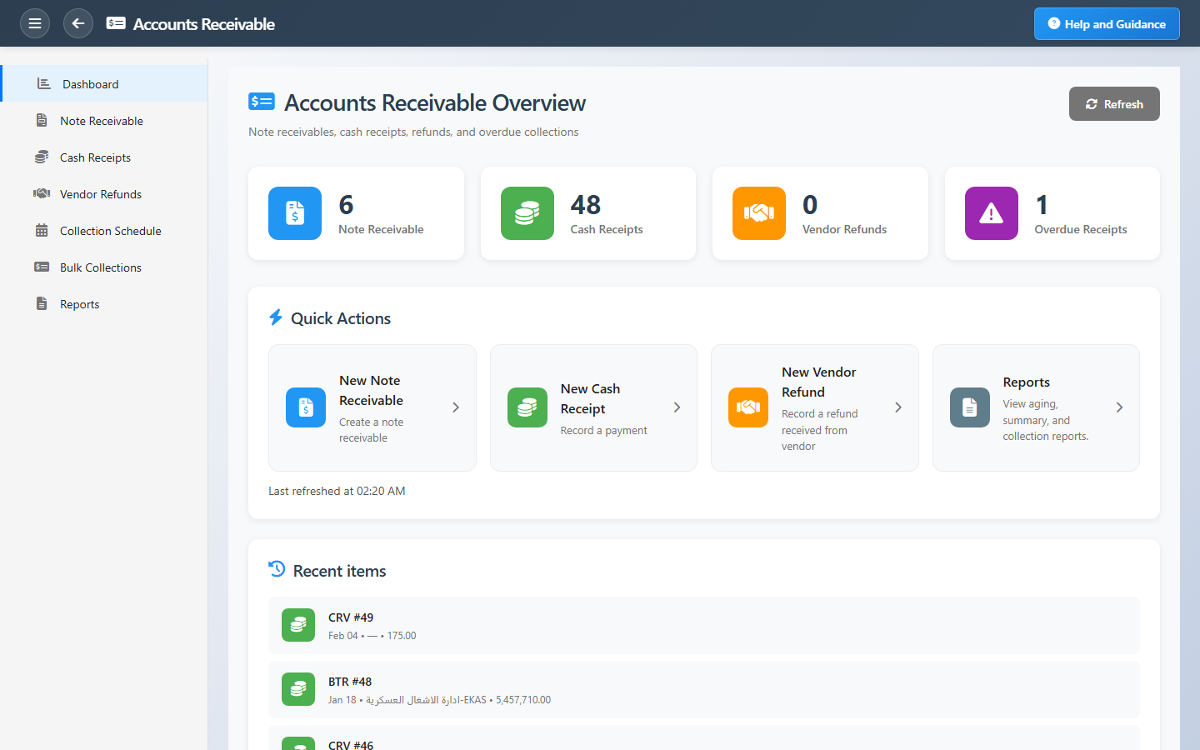Viewport: 1200px width, 750px height.
Task: Go back using the arrow icon
Action: 78,23
